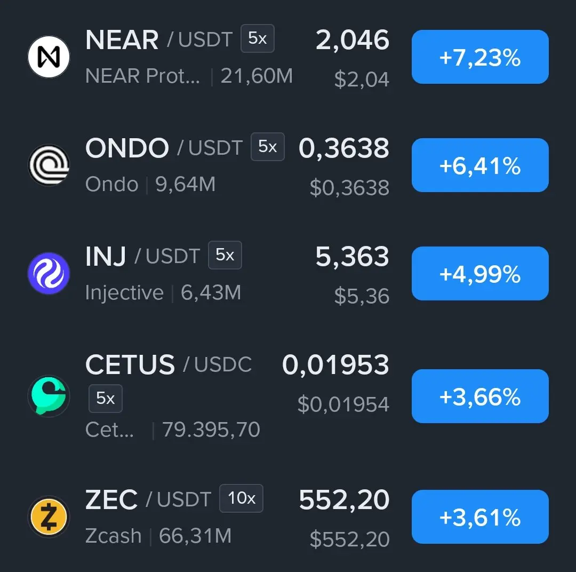Tap the 5x leverage badge for INJ
Screen dimensions: 576x572
[225, 255]
